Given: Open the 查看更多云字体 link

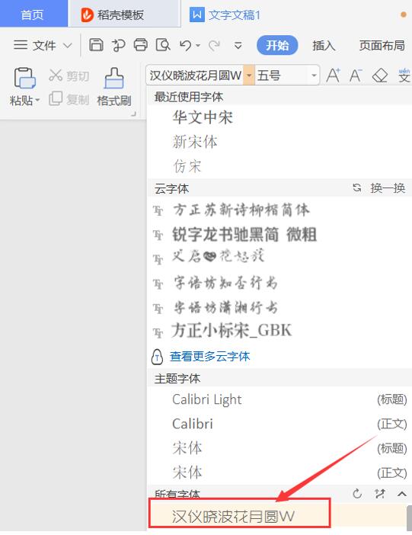Looking at the screenshot, I should [x=209, y=356].
